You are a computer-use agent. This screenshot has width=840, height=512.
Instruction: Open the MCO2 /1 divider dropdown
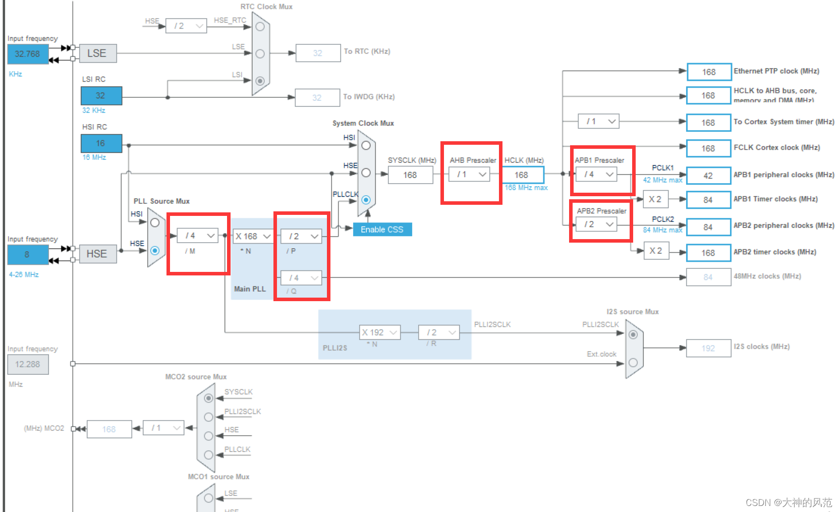click(163, 428)
